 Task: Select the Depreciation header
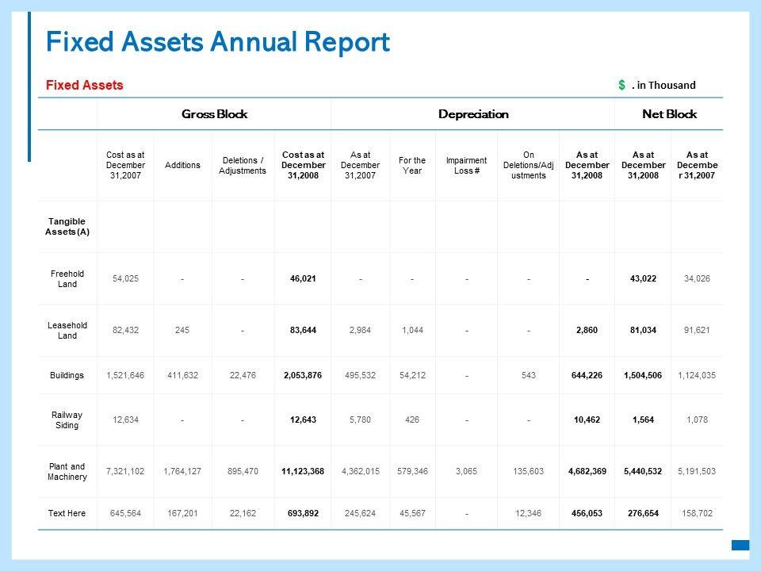coord(473,114)
